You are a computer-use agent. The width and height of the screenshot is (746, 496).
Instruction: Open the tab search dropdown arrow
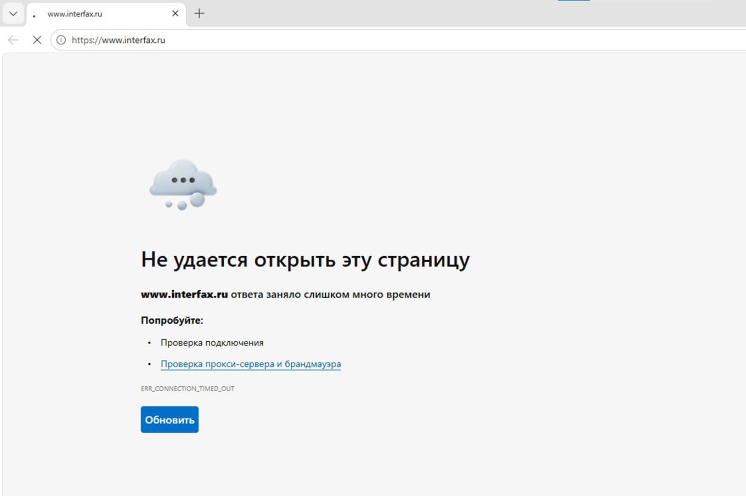[13, 14]
